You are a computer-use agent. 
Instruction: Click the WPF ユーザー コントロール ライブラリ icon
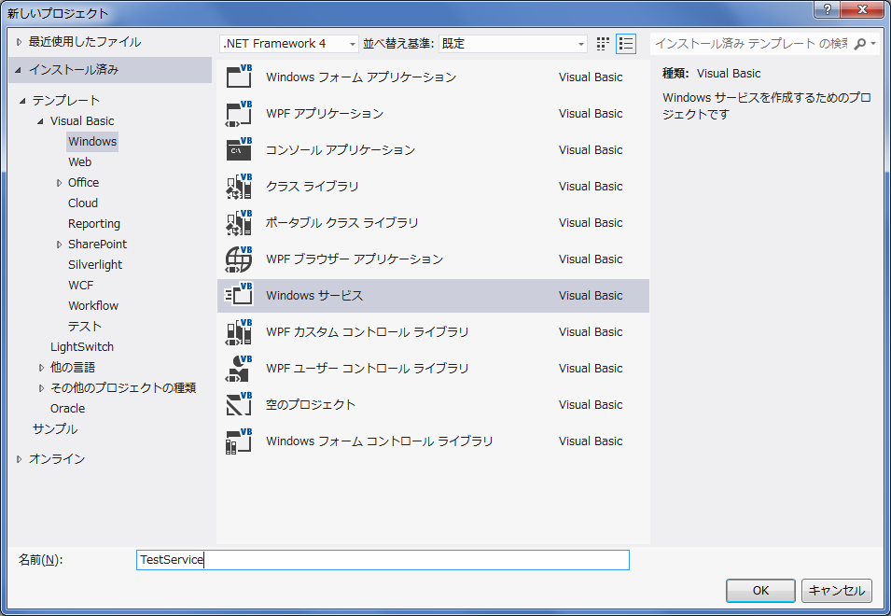pos(239,368)
